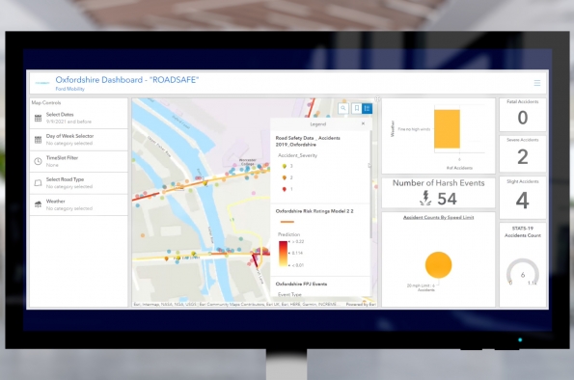Screen dimensions: 574x380
Task: Open the map search magnifier tool
Action: [x=343, y=108]
